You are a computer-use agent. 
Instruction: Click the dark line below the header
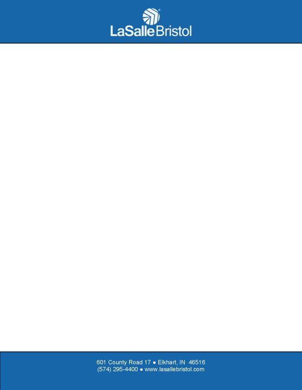pos(151,43)
